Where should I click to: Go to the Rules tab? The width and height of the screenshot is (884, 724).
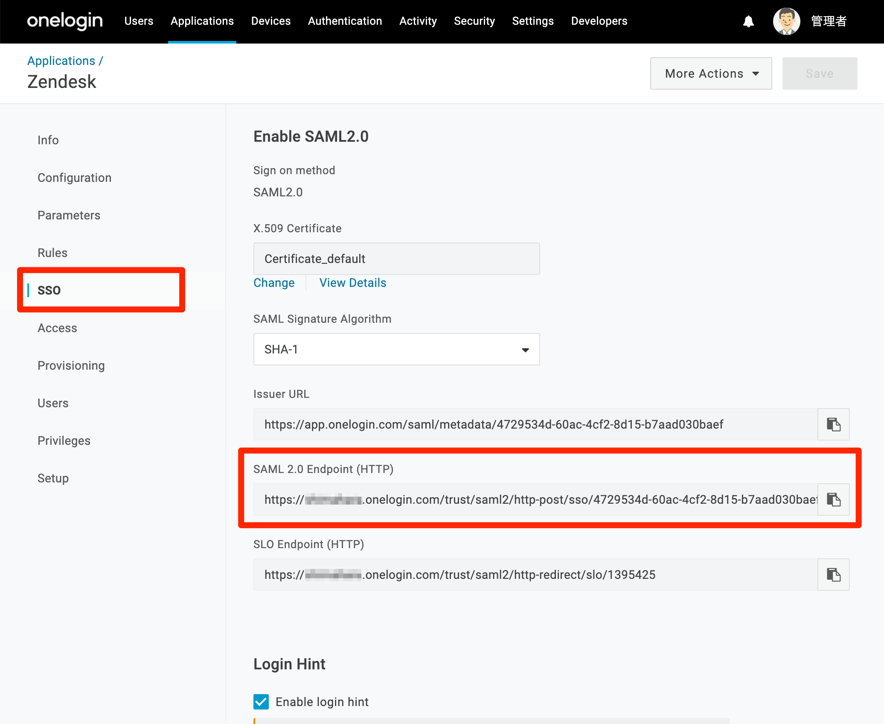click(x=52, y=253)
